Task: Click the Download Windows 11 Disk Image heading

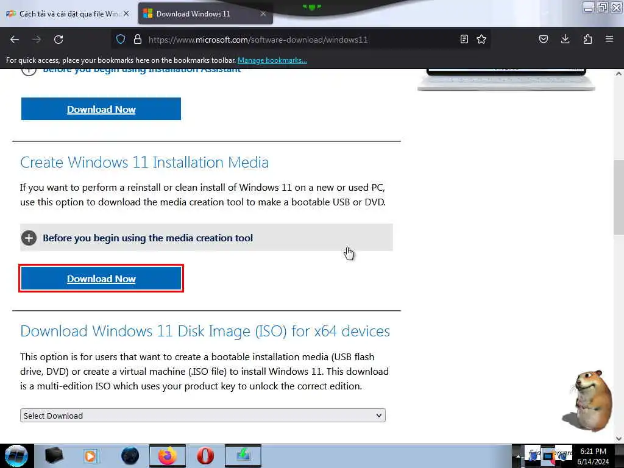Action: pos(205,331)
